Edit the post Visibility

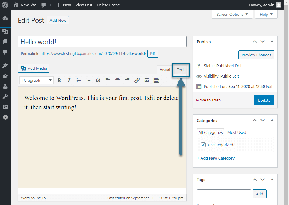tap(236, 76)
